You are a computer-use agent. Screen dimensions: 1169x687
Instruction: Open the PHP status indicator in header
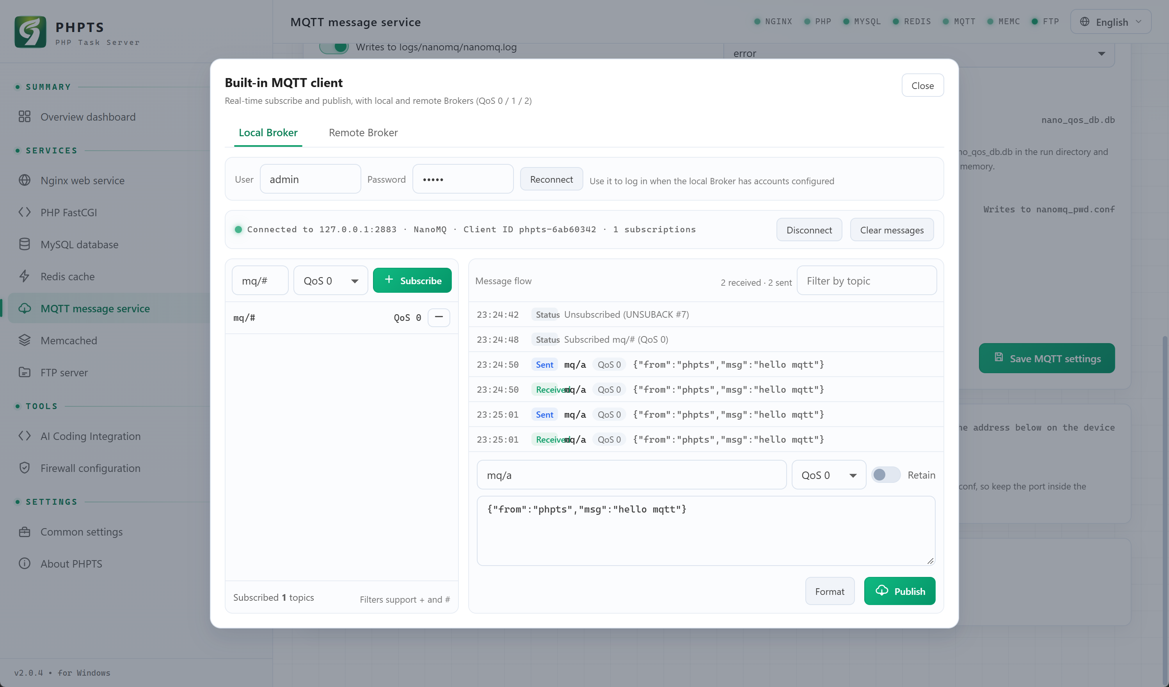tap(817, 21)
